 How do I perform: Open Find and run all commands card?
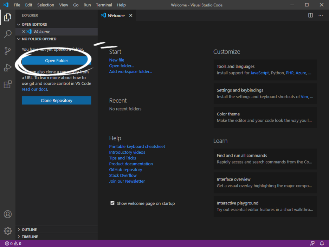(x=265, y=159)
